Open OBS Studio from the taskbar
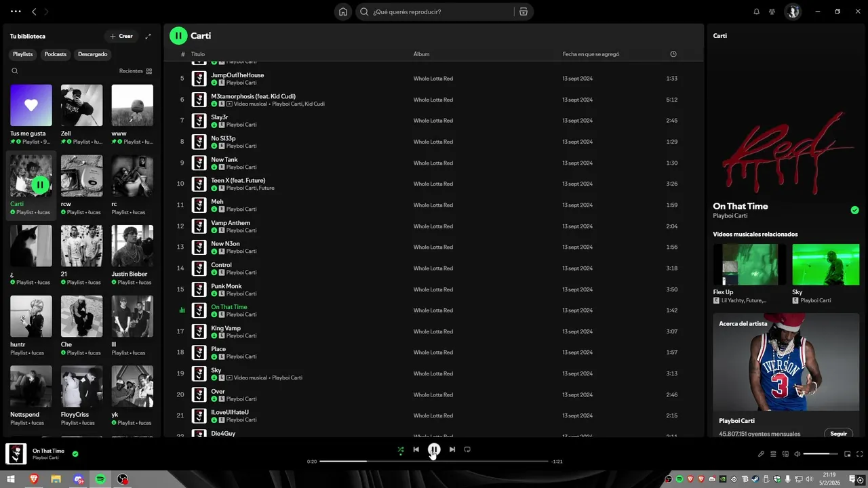 point(123,479)
